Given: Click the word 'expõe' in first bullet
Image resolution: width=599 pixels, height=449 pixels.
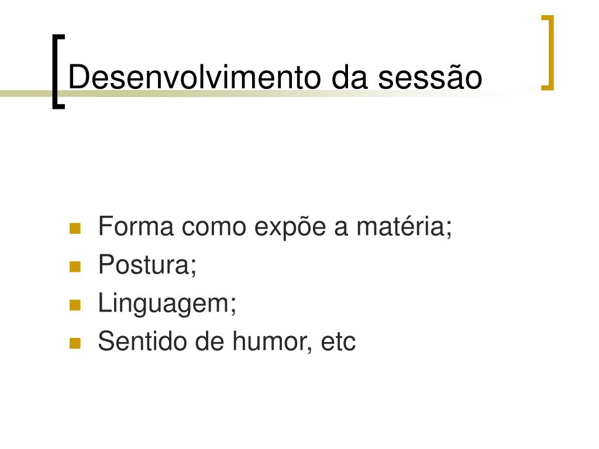Looking at the screenshot, I should tap(290, 228).
